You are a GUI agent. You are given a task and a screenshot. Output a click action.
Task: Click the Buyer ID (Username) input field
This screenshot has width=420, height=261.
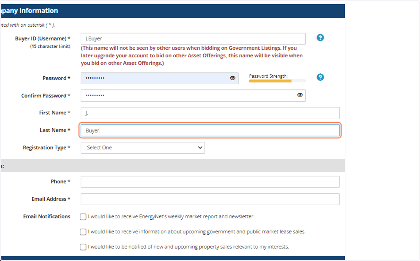pos(193,38)
